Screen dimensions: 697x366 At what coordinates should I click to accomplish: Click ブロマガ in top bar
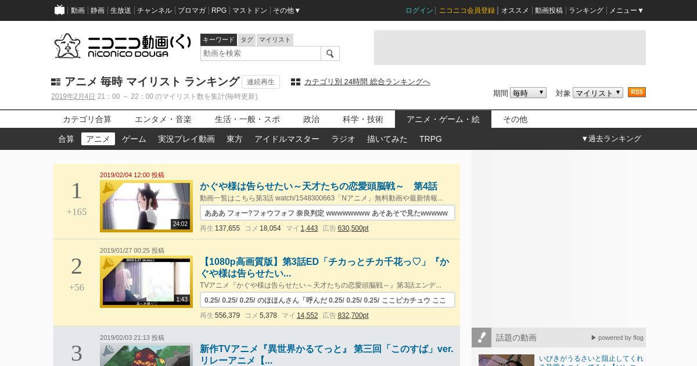coord(192,10)
